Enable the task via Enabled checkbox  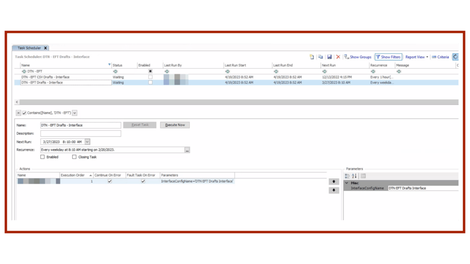tap(43, 157)
